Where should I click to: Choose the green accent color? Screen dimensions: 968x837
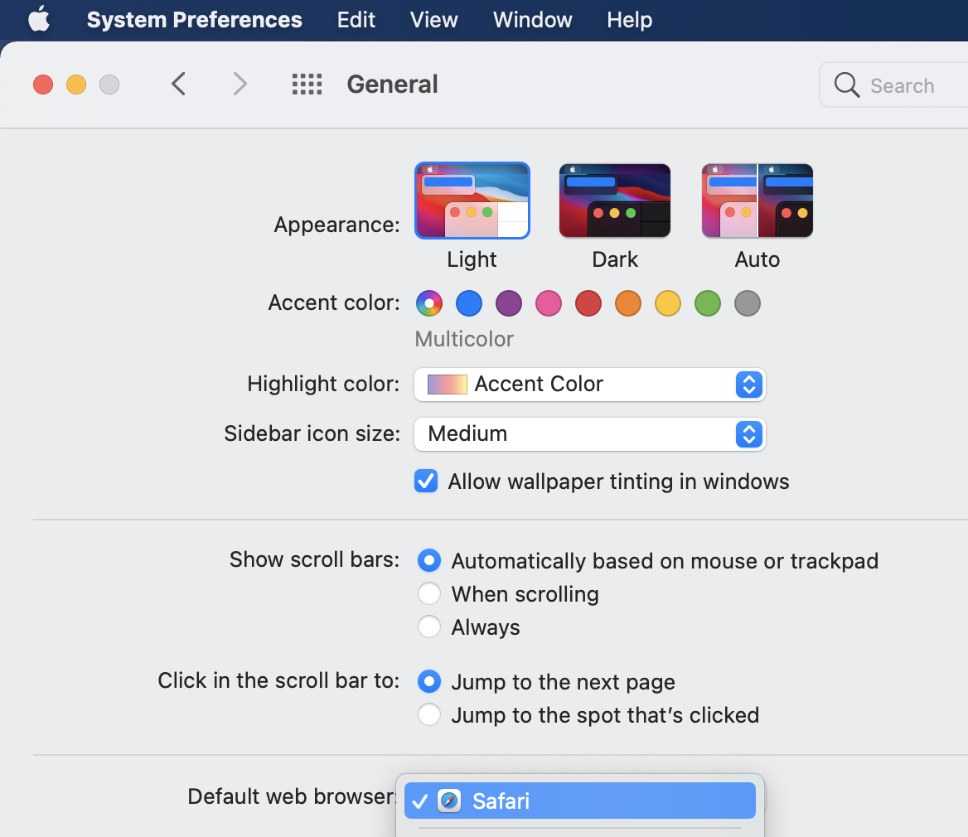coord(708,303)
